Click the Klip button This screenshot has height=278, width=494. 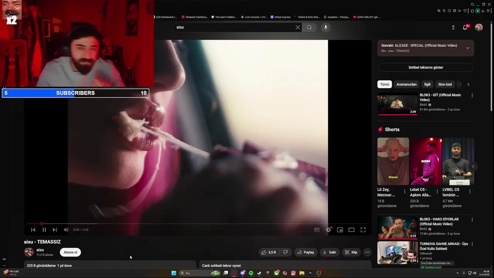pyautogui.click(x=351, y=253)
